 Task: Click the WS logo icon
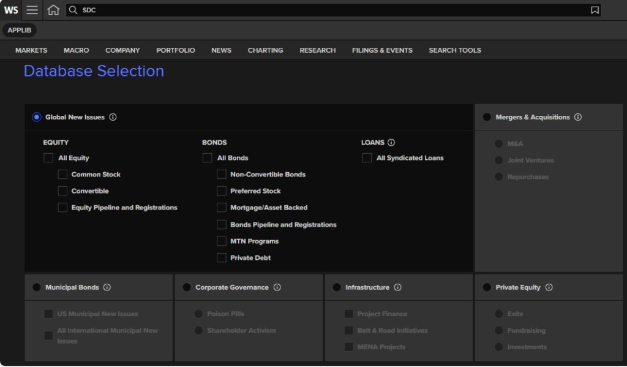point(11,10)
